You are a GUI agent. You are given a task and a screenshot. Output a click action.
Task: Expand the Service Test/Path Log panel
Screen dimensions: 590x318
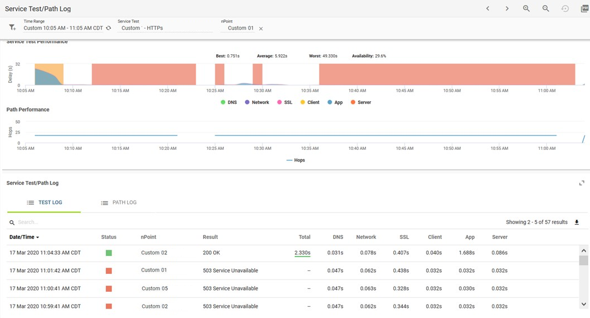[582, 183]
